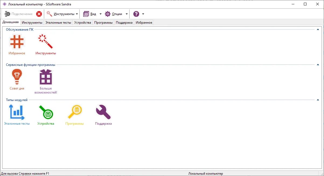The width and height of the screenshot is (324, 176).
Task: Minimize the Sandra window
Action: pos(293,4)
